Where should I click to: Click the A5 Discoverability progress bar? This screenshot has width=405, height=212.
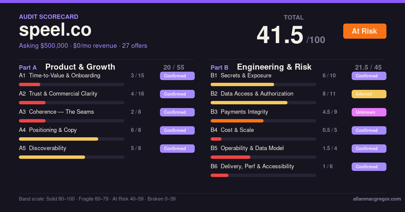[72, 157]
